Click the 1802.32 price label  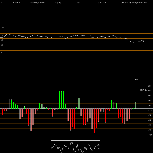pyautogui.click(x=144, y=91)
